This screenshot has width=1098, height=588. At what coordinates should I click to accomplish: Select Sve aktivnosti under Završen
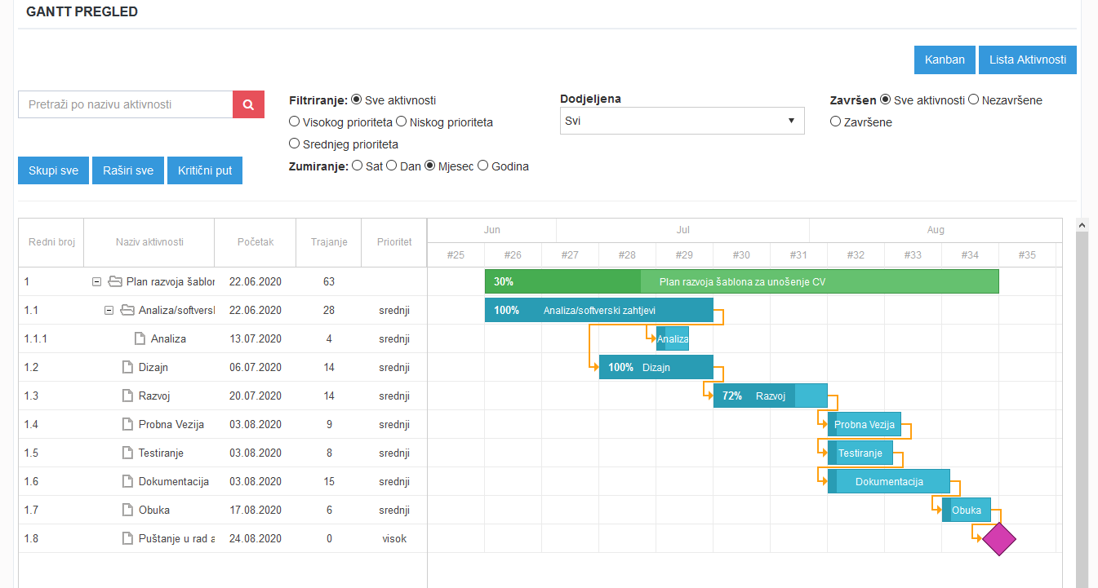click(x=886, y=99)
